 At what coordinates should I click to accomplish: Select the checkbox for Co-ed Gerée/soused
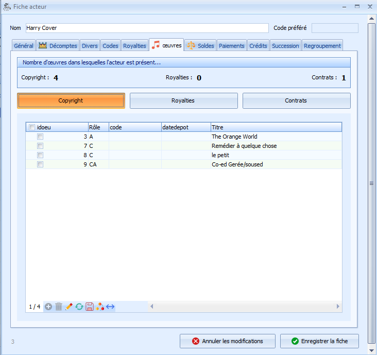[x=40, y=165]
